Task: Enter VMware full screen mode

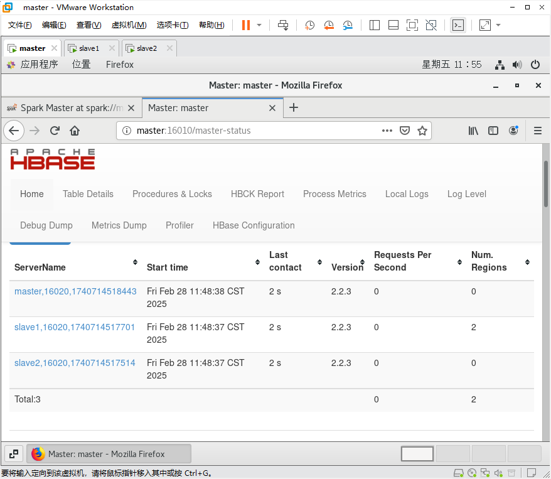Action: point(412,25)
